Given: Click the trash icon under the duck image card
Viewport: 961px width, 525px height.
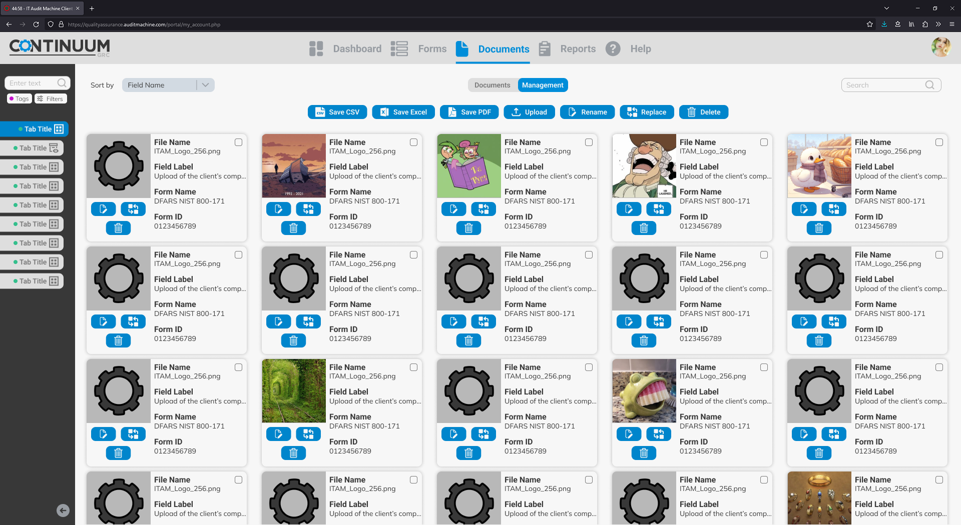Looking at the screenshot, I should click(819, 228).
